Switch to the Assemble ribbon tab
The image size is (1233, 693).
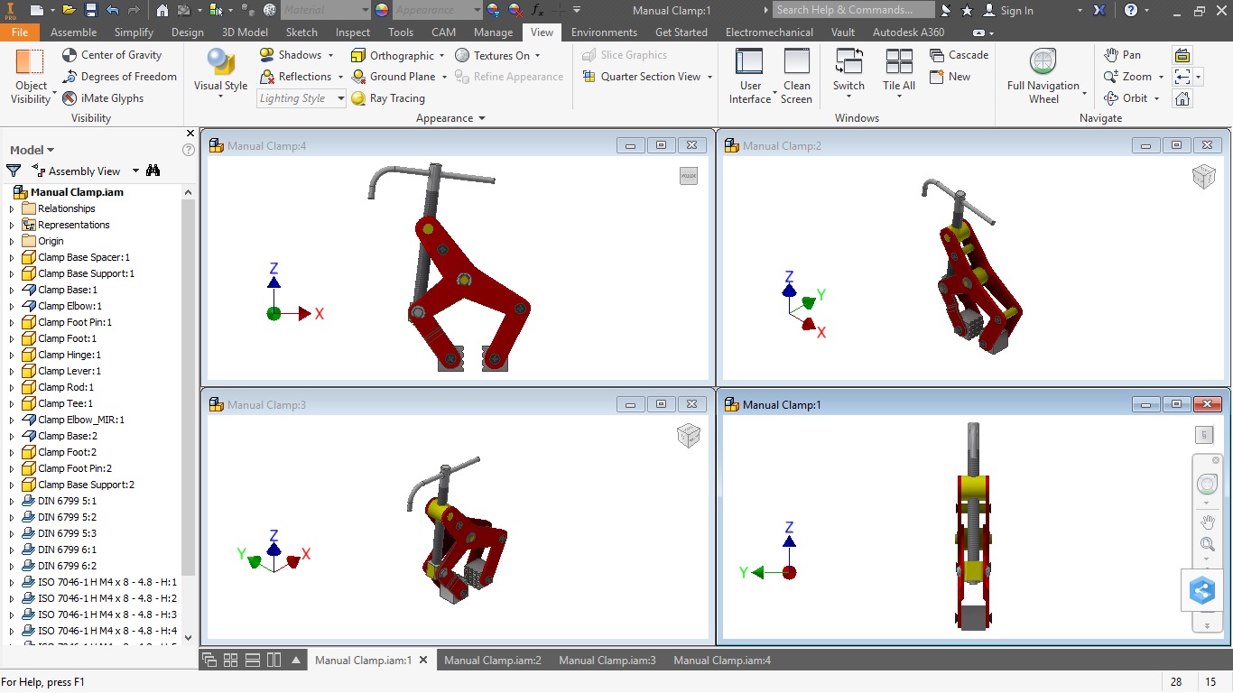74,32
